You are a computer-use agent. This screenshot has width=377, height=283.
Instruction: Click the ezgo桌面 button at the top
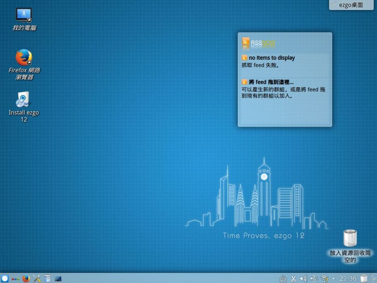point(351,5)
